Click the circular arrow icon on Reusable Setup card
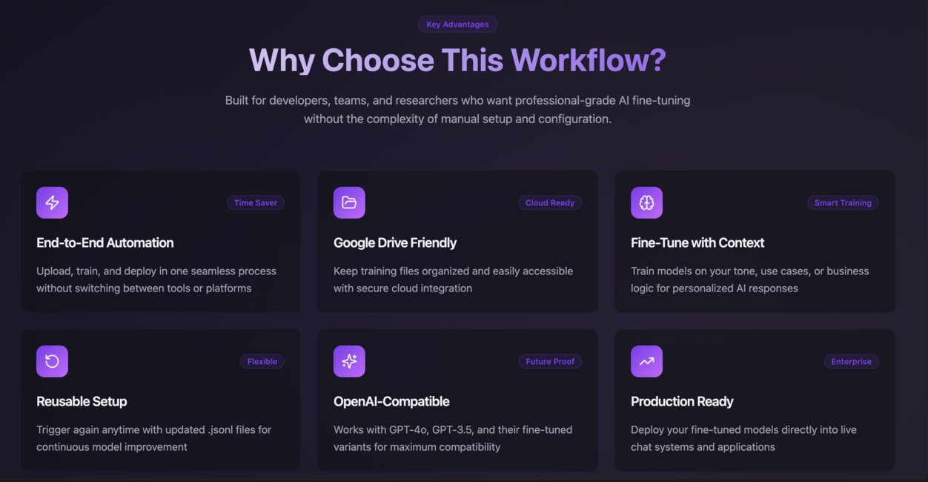Screen dimensions: 928x482 tap(52, 361)
